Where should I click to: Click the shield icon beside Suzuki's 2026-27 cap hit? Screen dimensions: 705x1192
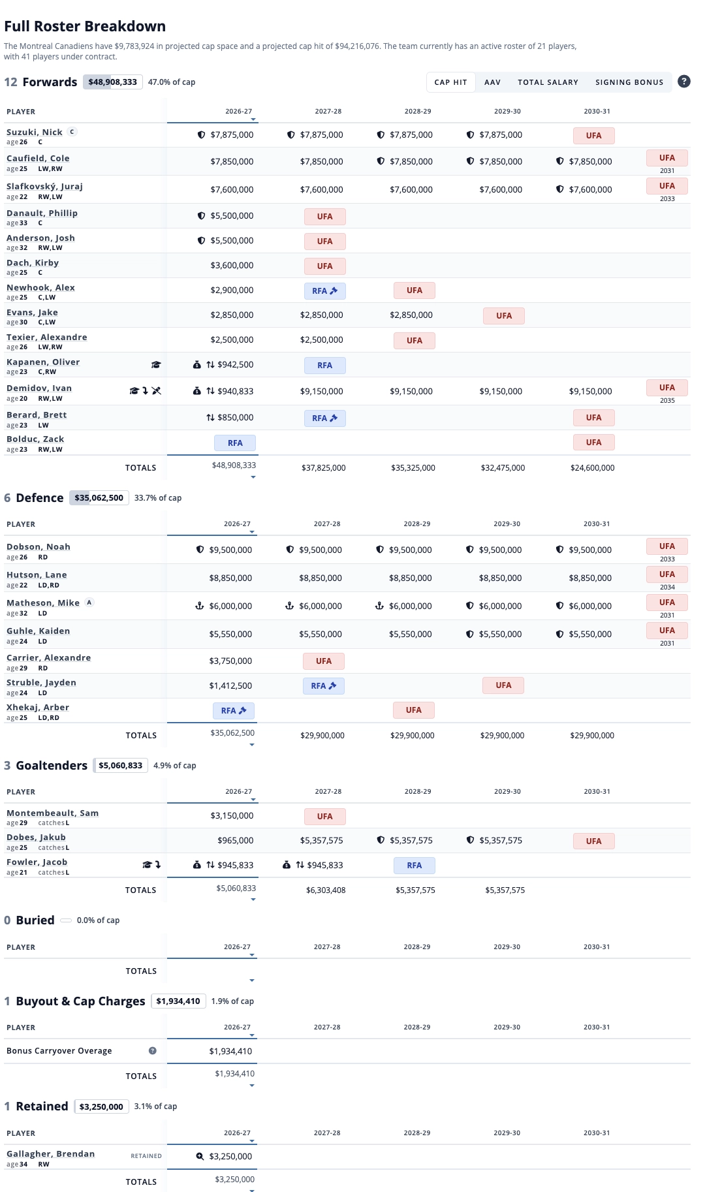click(x=202, y=135)
